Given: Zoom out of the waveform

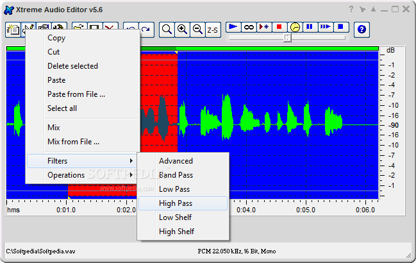Looking at the screenshot, I should click(x=197, y=30).
